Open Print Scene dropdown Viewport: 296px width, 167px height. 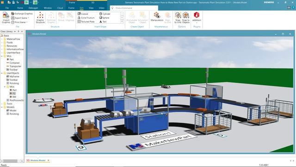19,22
